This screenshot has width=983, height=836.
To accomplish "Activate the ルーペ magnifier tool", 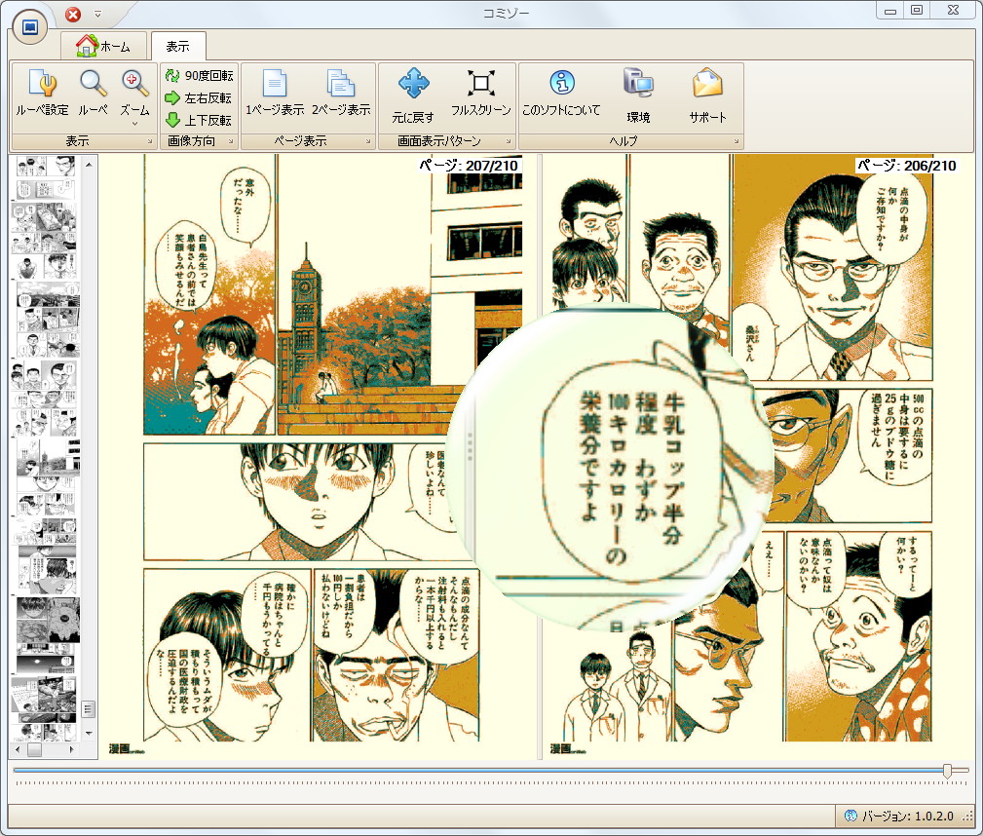I will click(x=93, y=93).
